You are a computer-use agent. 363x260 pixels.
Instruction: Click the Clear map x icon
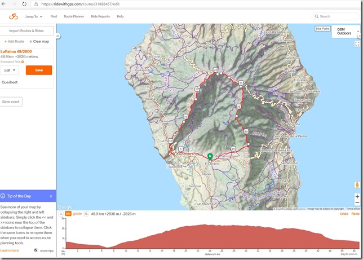click(x=30, y=42)
